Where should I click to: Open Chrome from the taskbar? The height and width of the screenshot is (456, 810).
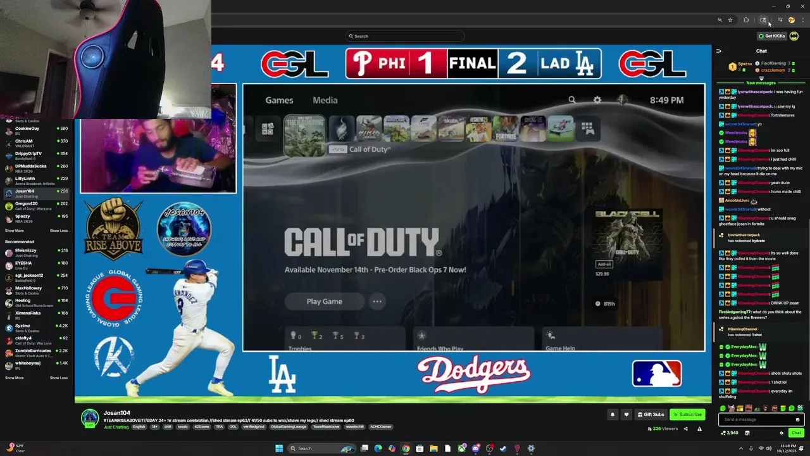pos(406,448)
